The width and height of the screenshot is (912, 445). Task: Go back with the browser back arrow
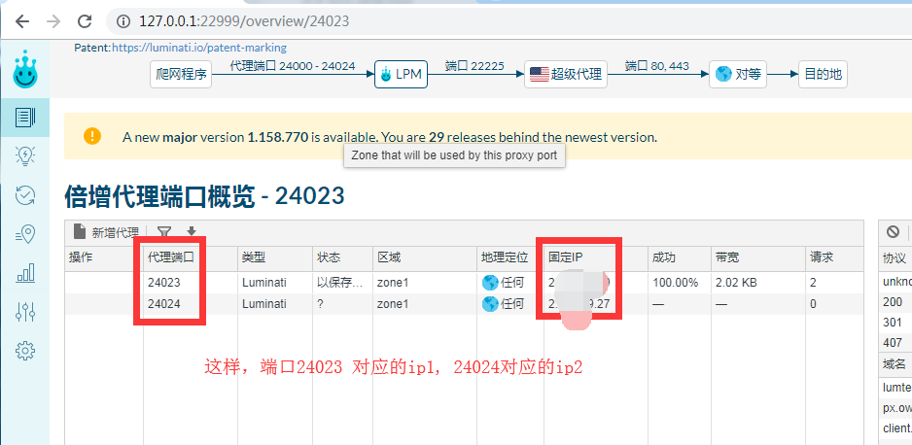[x=22, y=21]
